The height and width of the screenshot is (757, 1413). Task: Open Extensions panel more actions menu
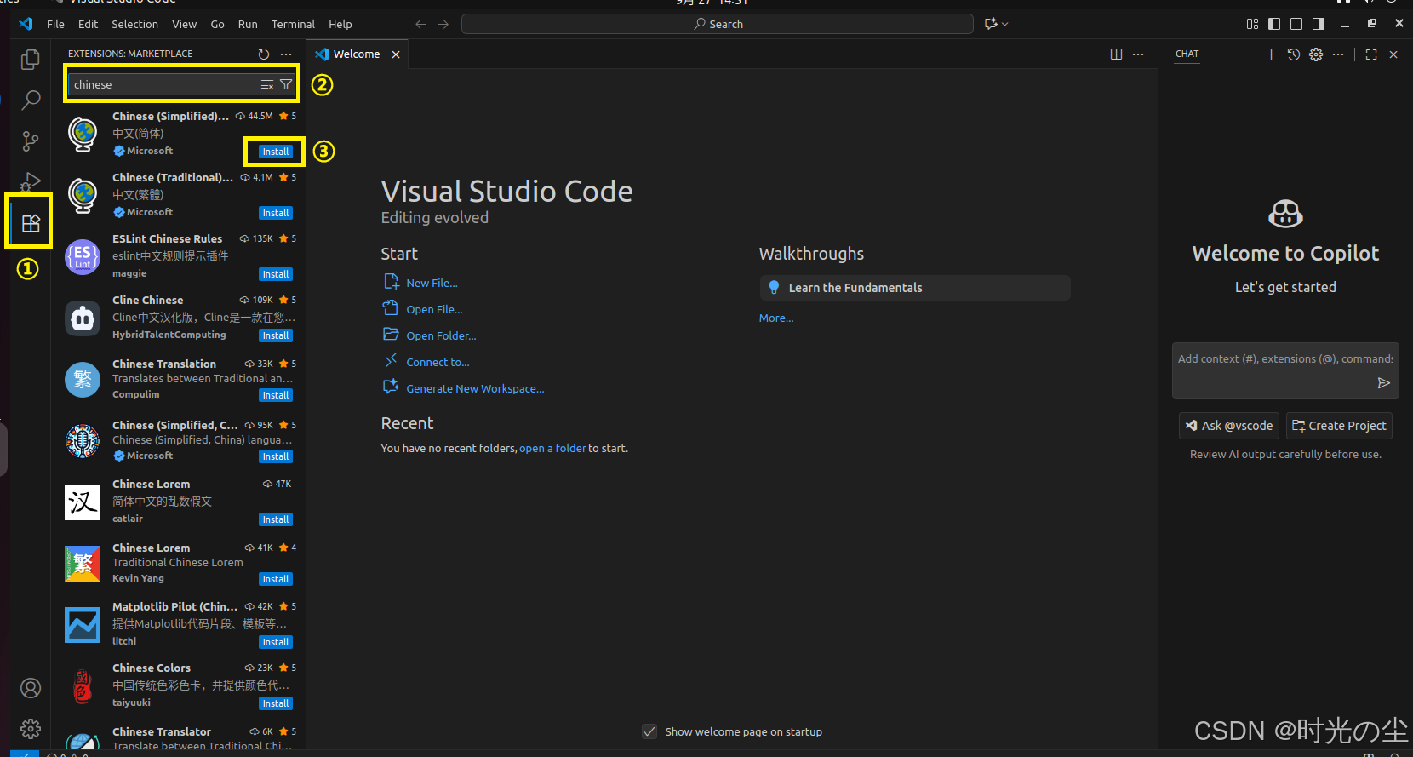coord(286,54)
